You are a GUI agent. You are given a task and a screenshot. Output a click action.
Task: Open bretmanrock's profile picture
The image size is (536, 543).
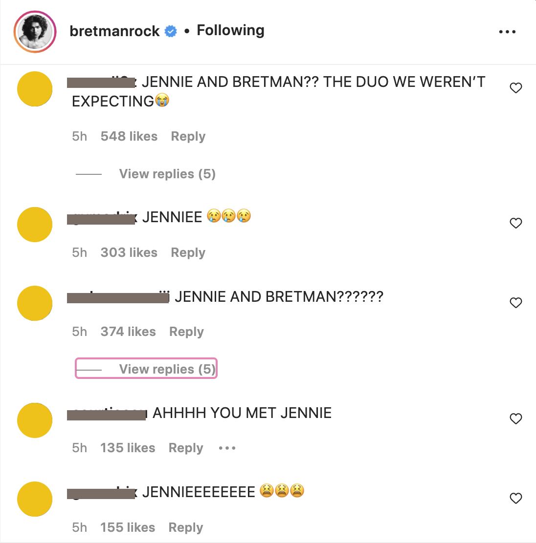35,32
